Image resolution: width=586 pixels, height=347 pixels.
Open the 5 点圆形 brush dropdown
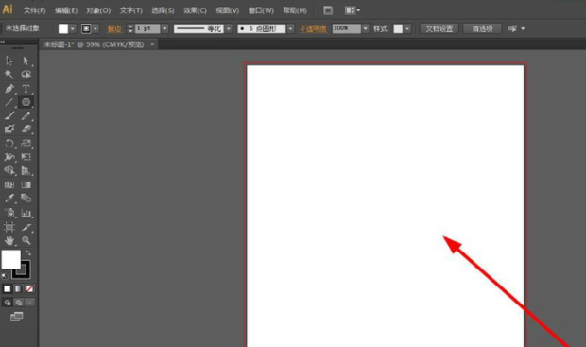pos(290,28)
